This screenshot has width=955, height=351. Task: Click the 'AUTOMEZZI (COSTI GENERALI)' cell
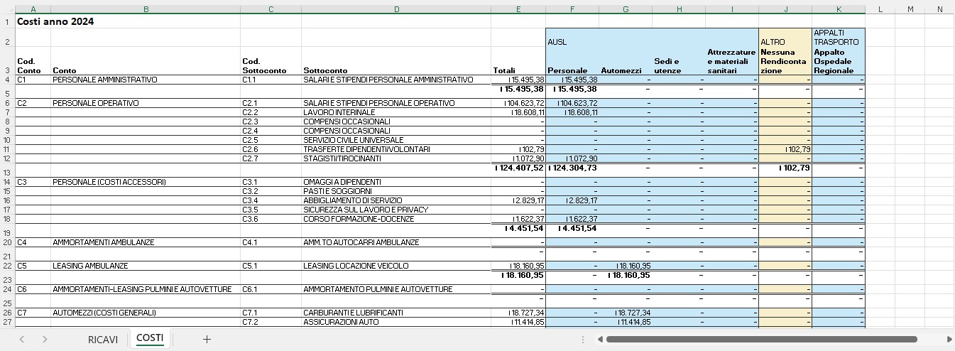coord(146,313)
